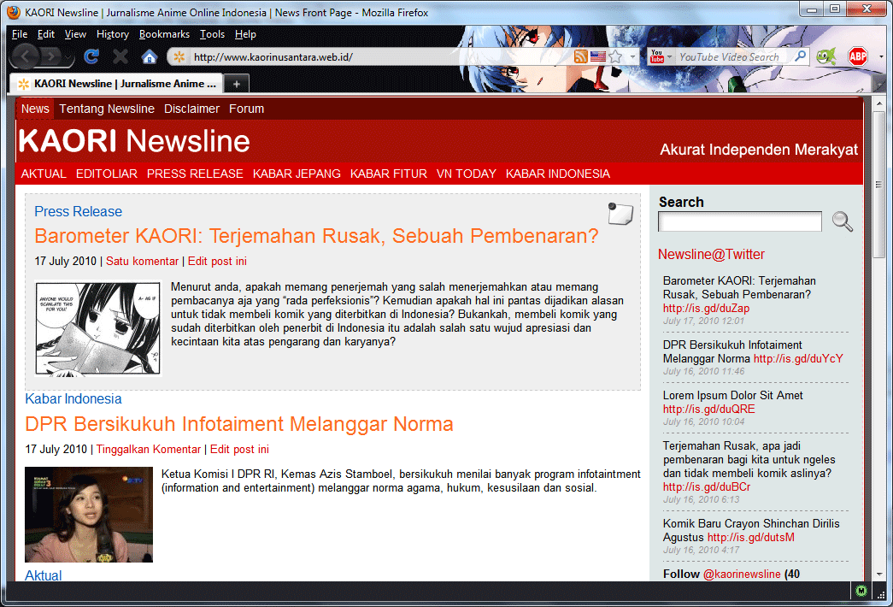Image resolution: width=893 pixels, height=607 pixels.
Task: Click the Home icon in the toolbar
Action: 150,57
